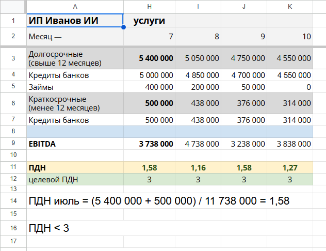This screenshot has width=326, height=251.
Task: Click fill handle on cell A1
Action: pyautogui.click(x=123, y=27)
